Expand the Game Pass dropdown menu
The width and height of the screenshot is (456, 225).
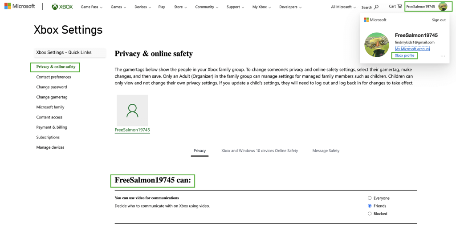(x=92, y=7)
